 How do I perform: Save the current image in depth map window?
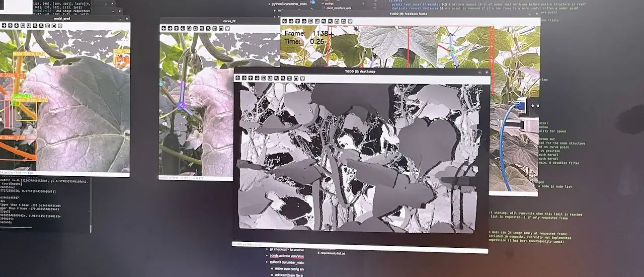(x=289, y=78)
